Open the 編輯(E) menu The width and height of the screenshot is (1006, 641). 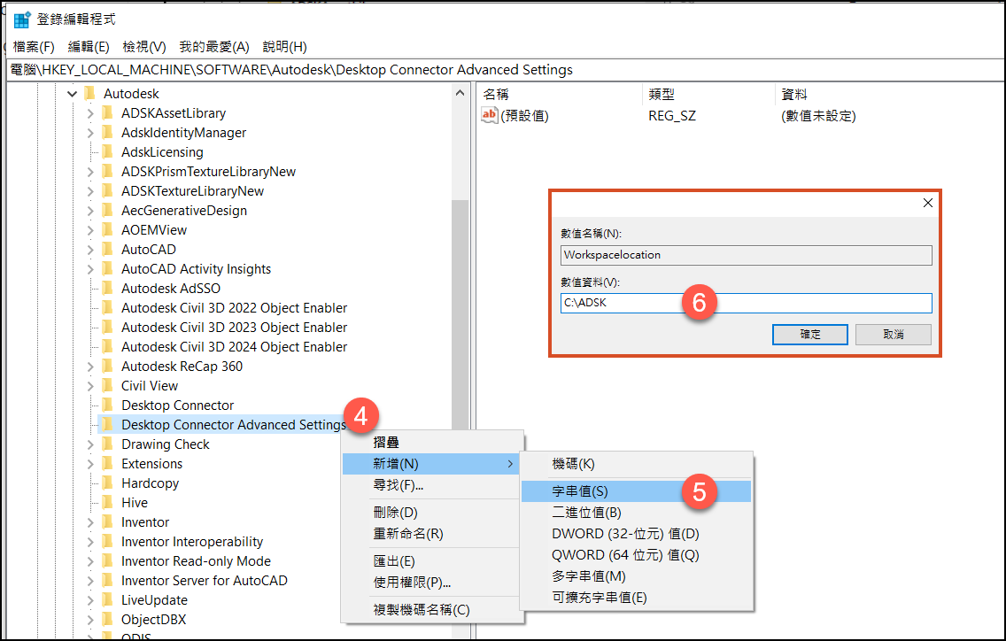pyautogui.click(x=89, y=47)
